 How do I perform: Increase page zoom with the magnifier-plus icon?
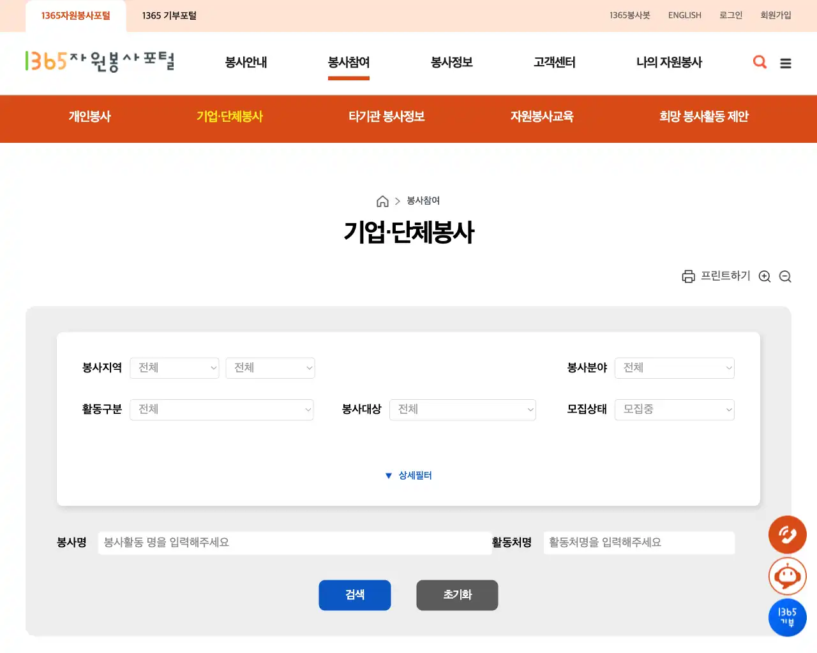point(765,276)
